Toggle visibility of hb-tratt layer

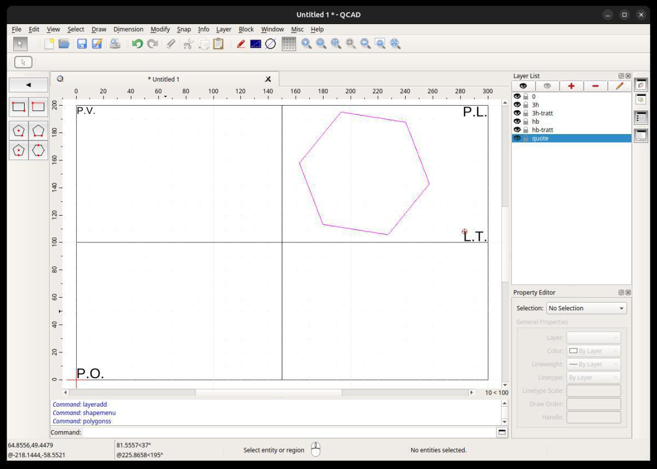click(x=517, y=130)
